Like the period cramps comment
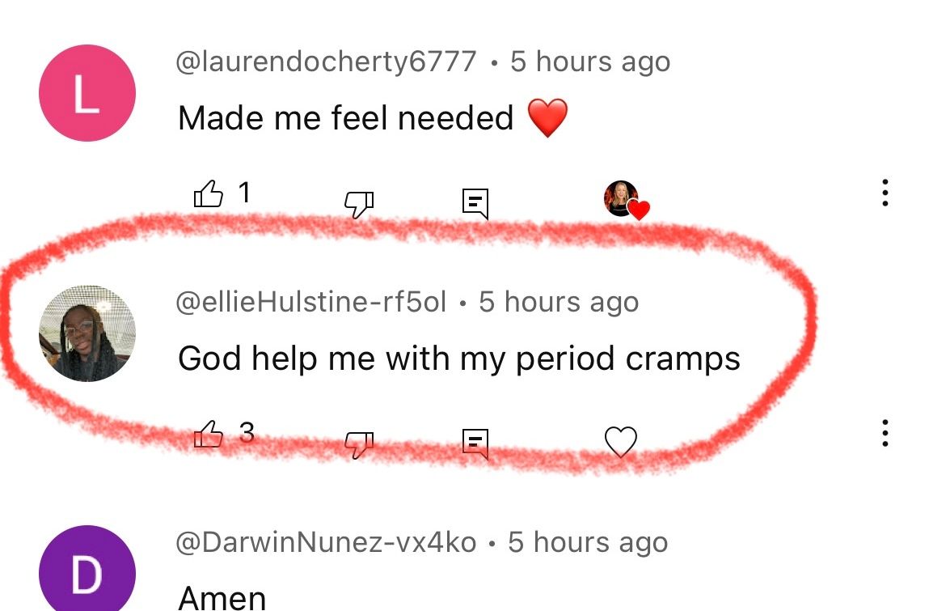 pos(208,434)
